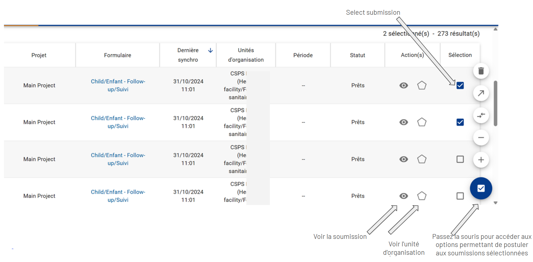Toggle sort arrow on Dernière synchro column
This screenshot has height=262, width=533.
210,50
